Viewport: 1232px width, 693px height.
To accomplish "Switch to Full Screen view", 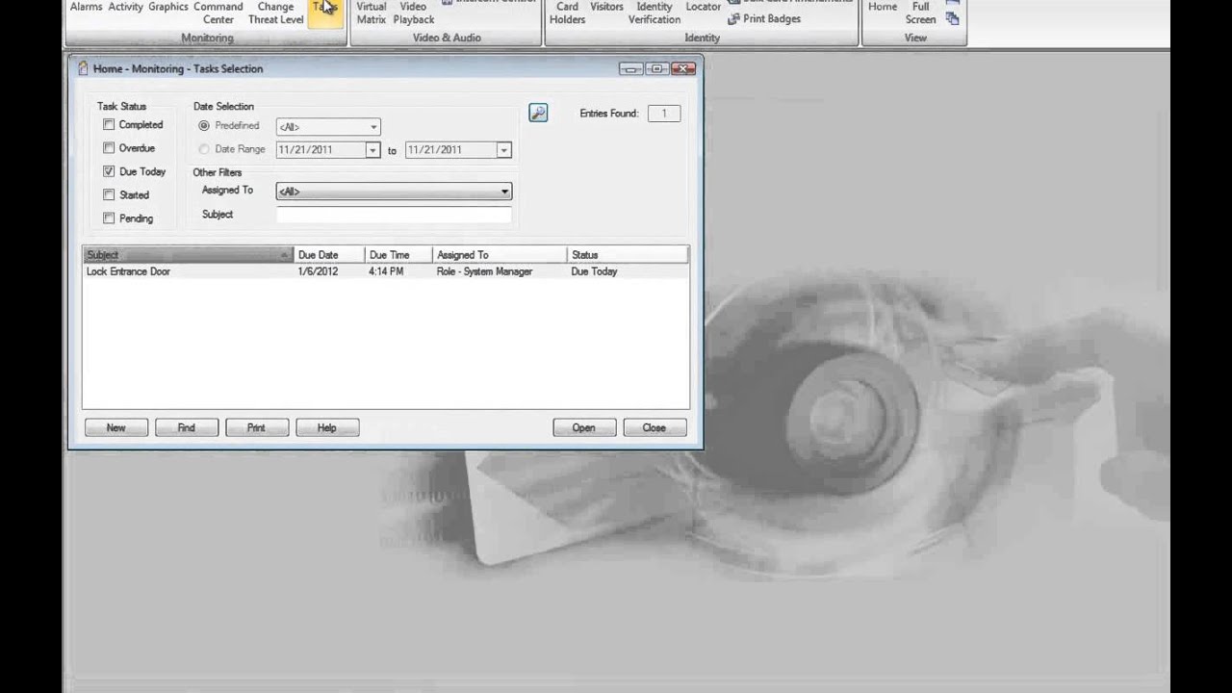I will pyautogui.click(x=921, y=13).
